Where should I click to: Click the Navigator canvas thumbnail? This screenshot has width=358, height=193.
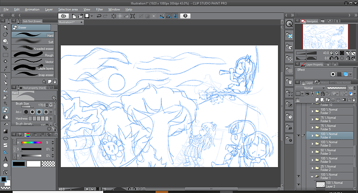[325, 37]
